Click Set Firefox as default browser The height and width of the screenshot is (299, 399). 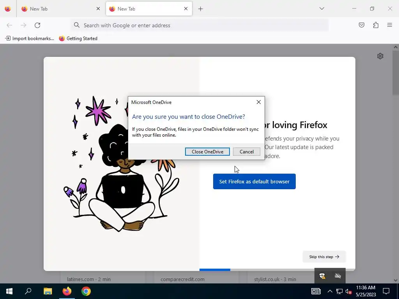coord(254,181)
